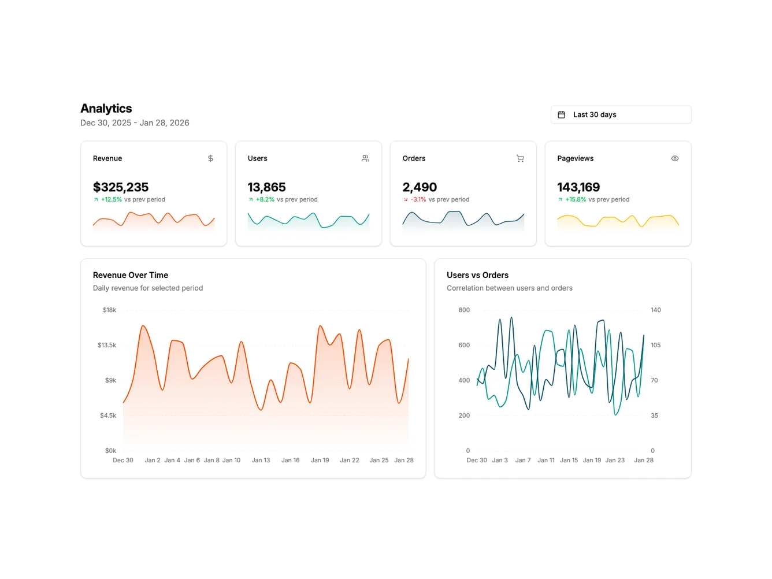The width and height of the screenshot is (772, 579).
Task: Click the upward arrow beside +15.8%
Action: point(561,199)
